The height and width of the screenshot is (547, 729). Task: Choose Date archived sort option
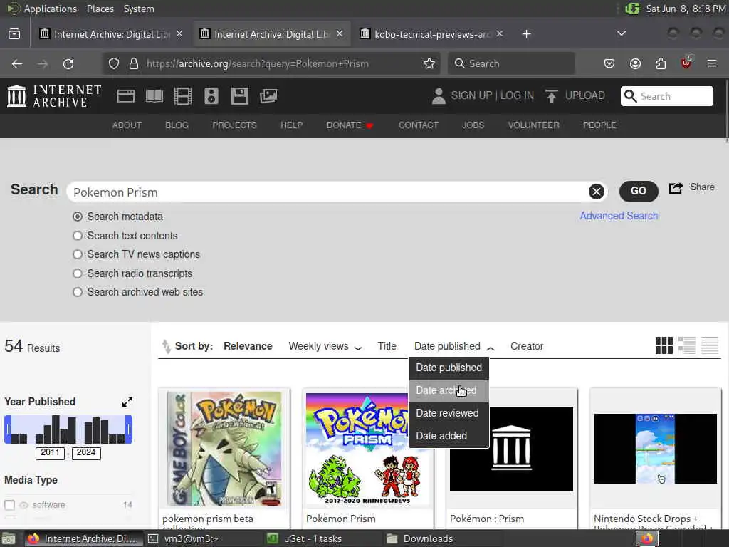click(x=449, y=391)
